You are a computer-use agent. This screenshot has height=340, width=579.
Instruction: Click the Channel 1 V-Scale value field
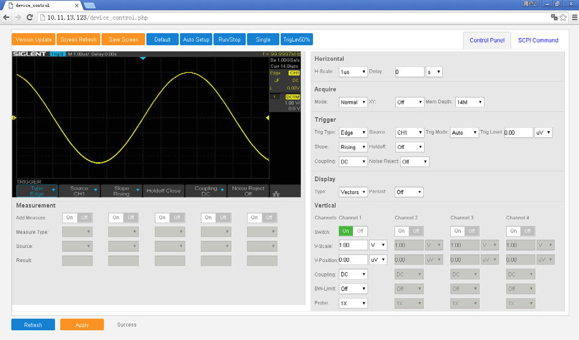[353, 245]
